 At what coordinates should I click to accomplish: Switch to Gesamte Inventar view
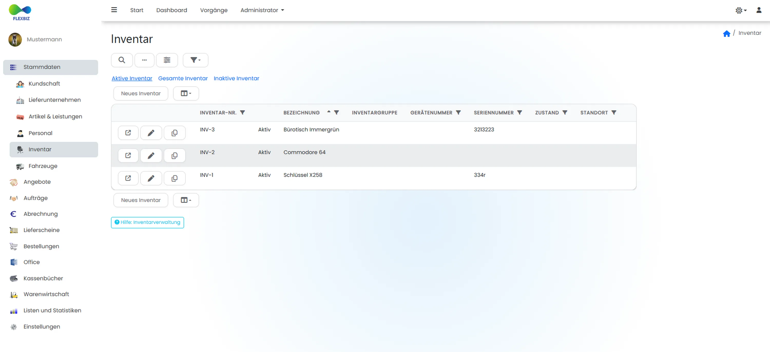click(183, 78)
